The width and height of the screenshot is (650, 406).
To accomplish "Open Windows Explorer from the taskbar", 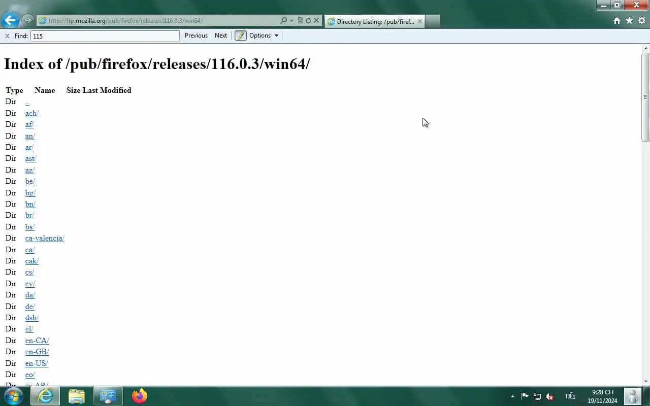I will [x=77, y=396].
